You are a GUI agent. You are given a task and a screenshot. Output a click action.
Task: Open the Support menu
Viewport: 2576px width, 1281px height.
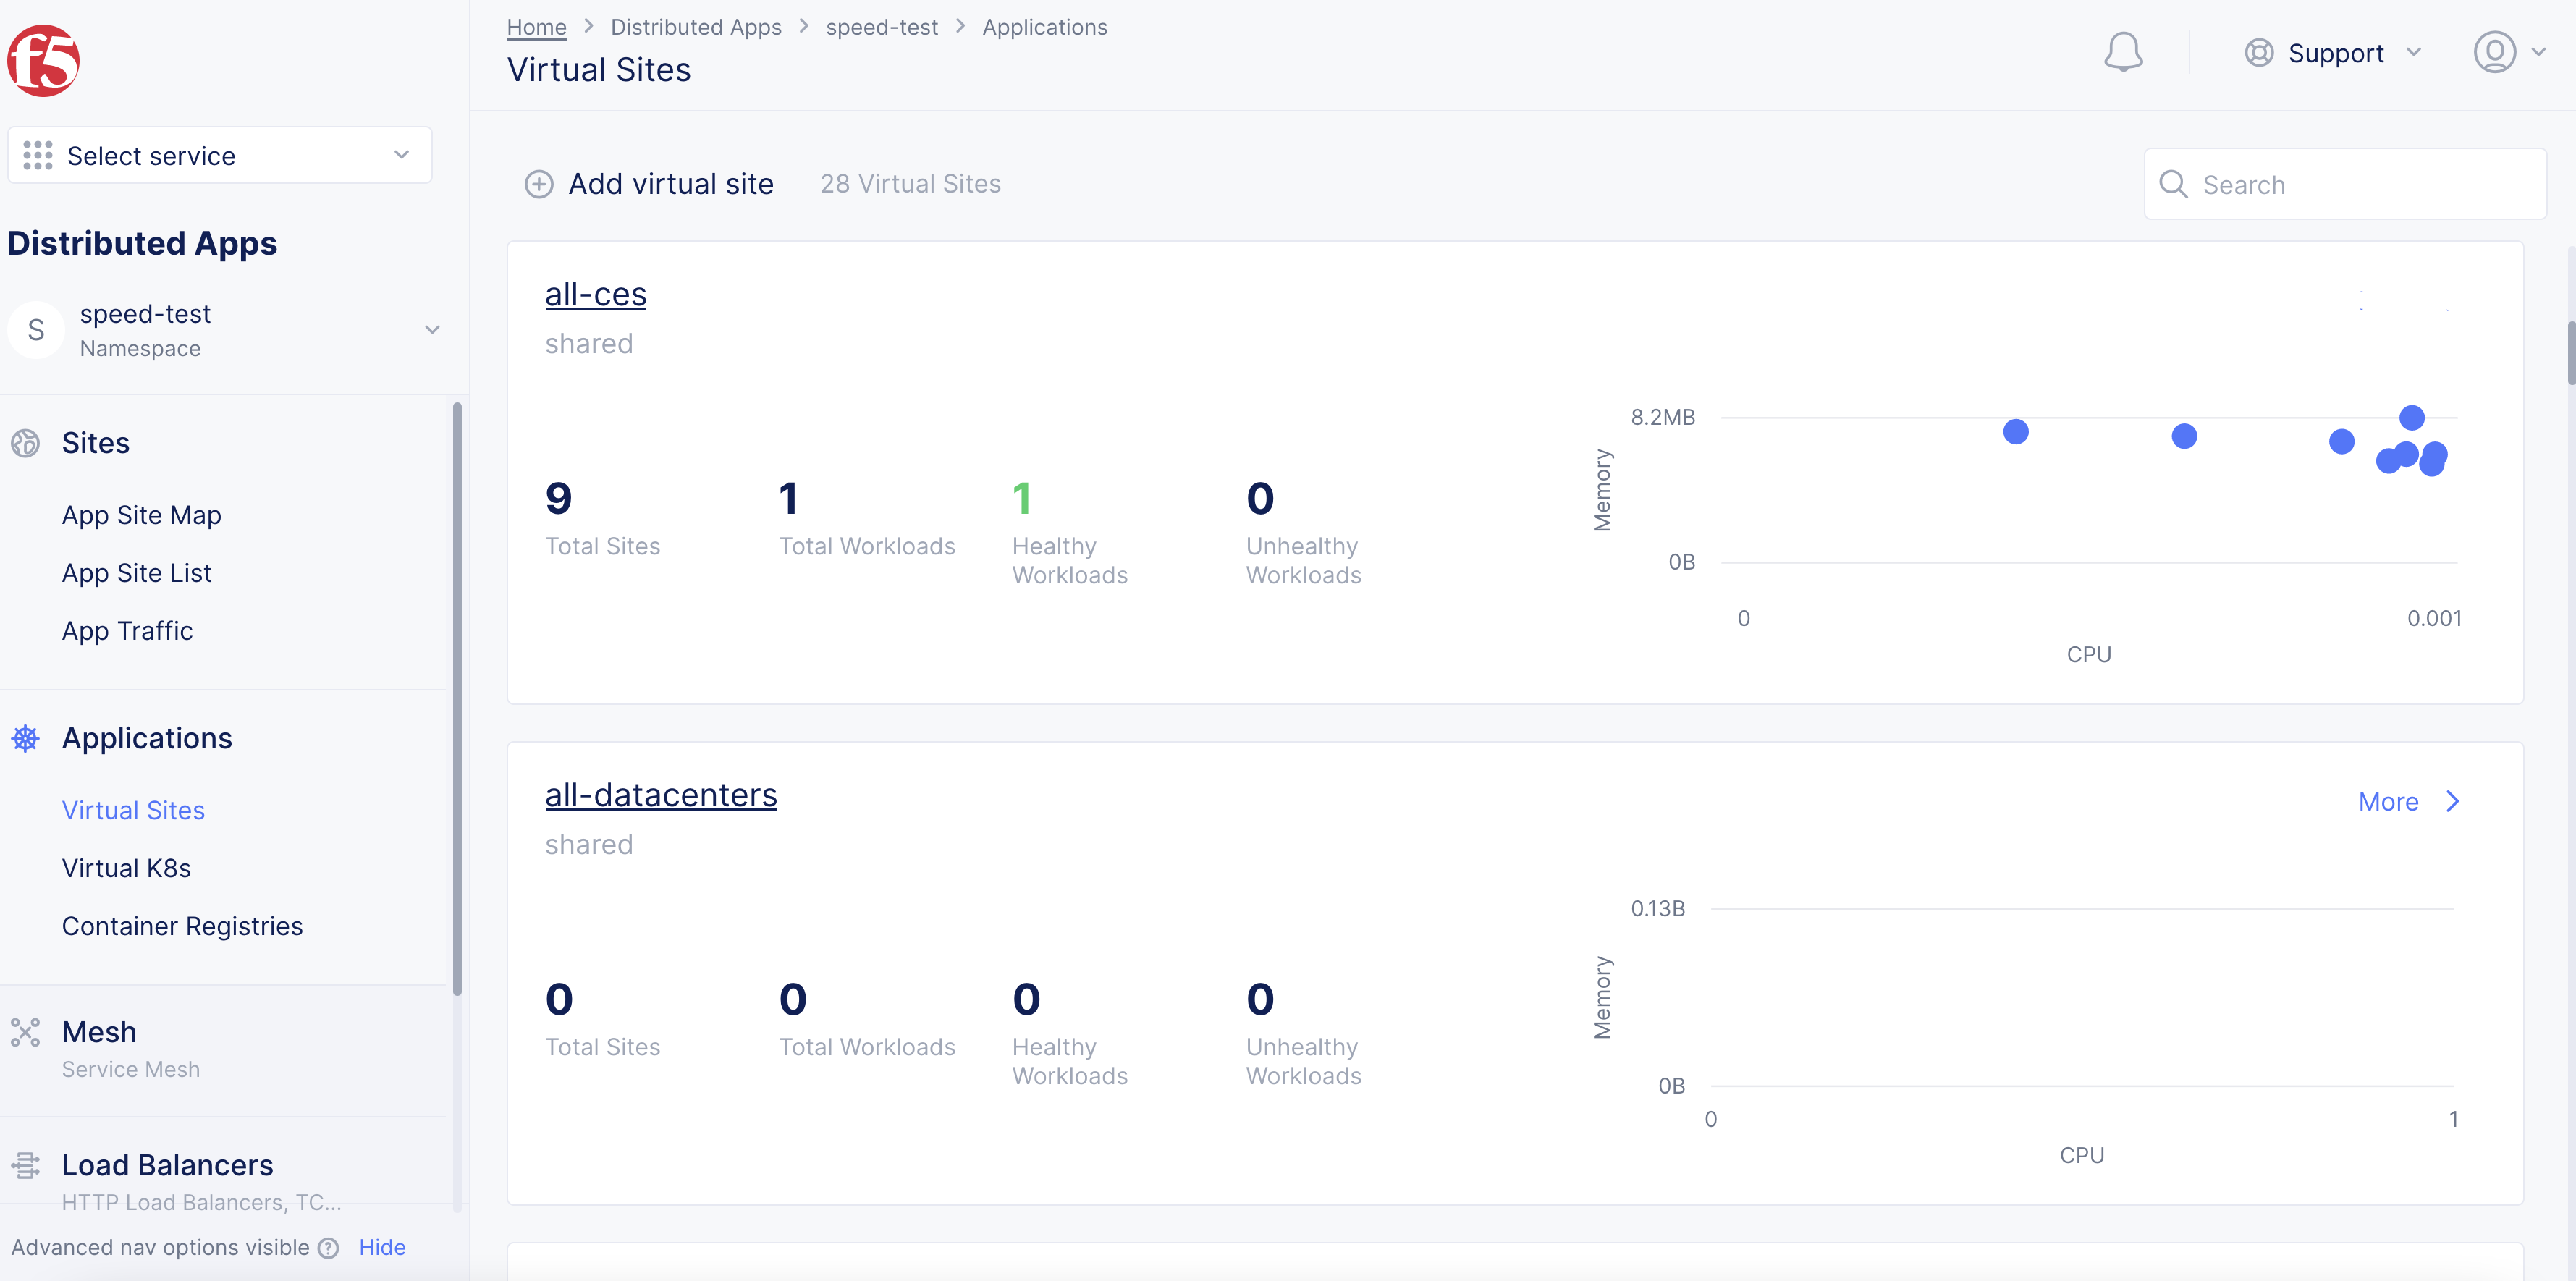point(2335,52)
